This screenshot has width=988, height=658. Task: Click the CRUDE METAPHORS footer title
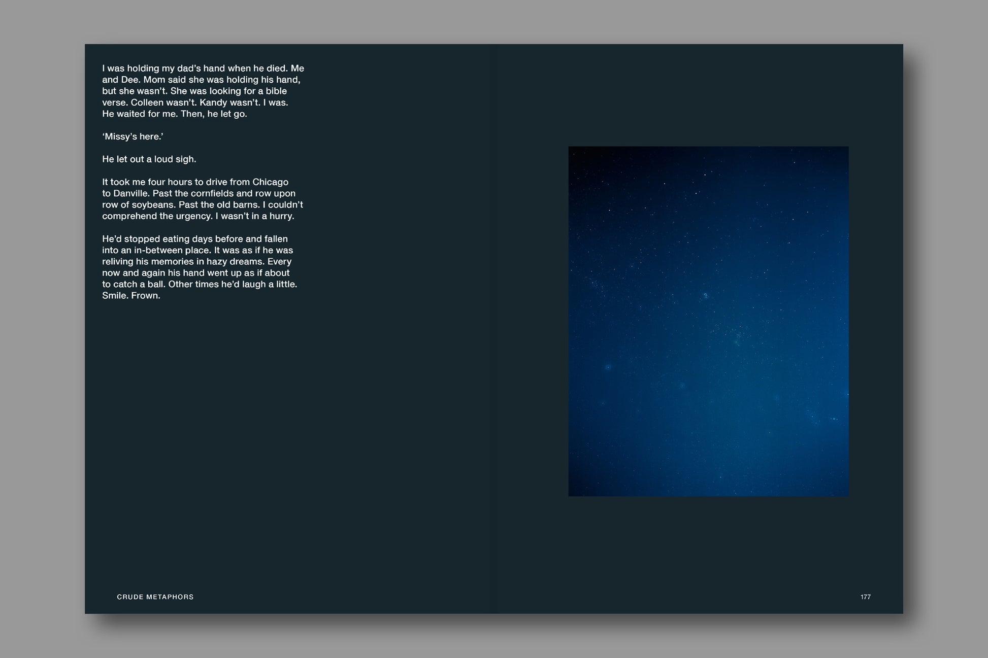[155, 597]
